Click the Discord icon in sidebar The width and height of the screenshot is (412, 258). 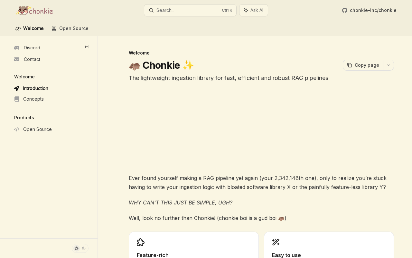point(17,48)
